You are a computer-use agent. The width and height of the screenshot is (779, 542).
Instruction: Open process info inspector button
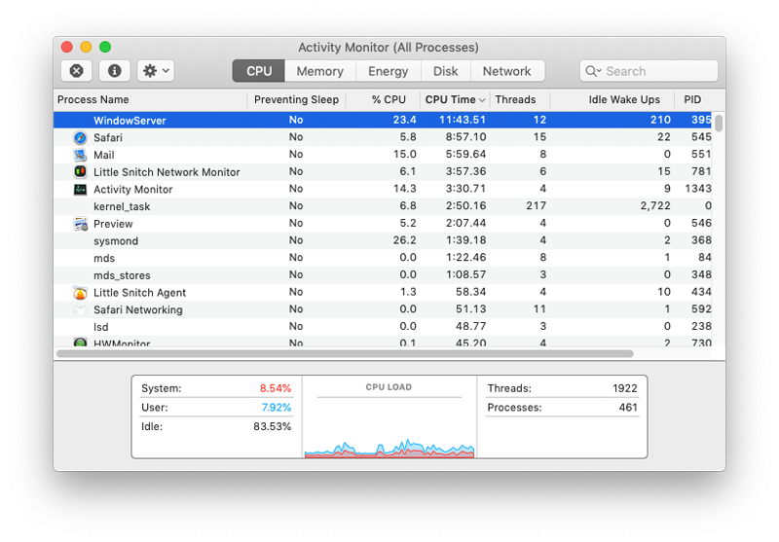114,71
